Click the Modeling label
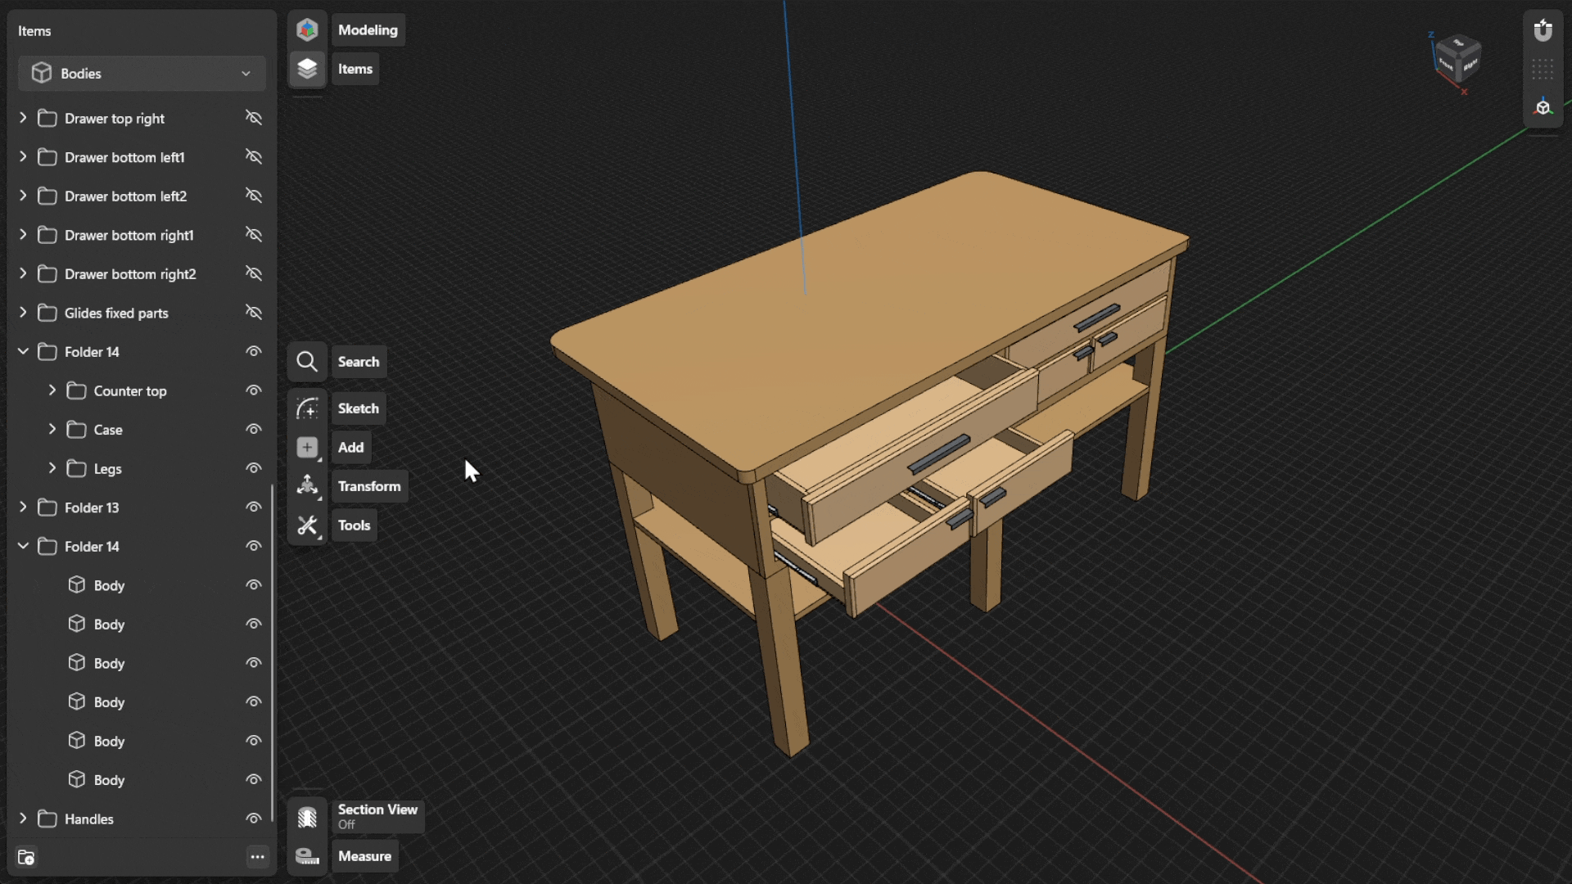The height and width of the screenshot is (884, 1572). (x=368, y=30)
